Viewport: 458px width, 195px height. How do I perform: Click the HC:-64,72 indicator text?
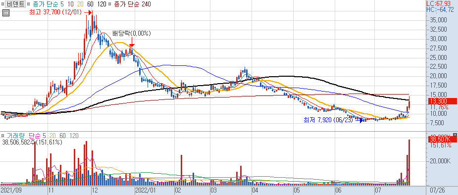click(x=440, y=9)
